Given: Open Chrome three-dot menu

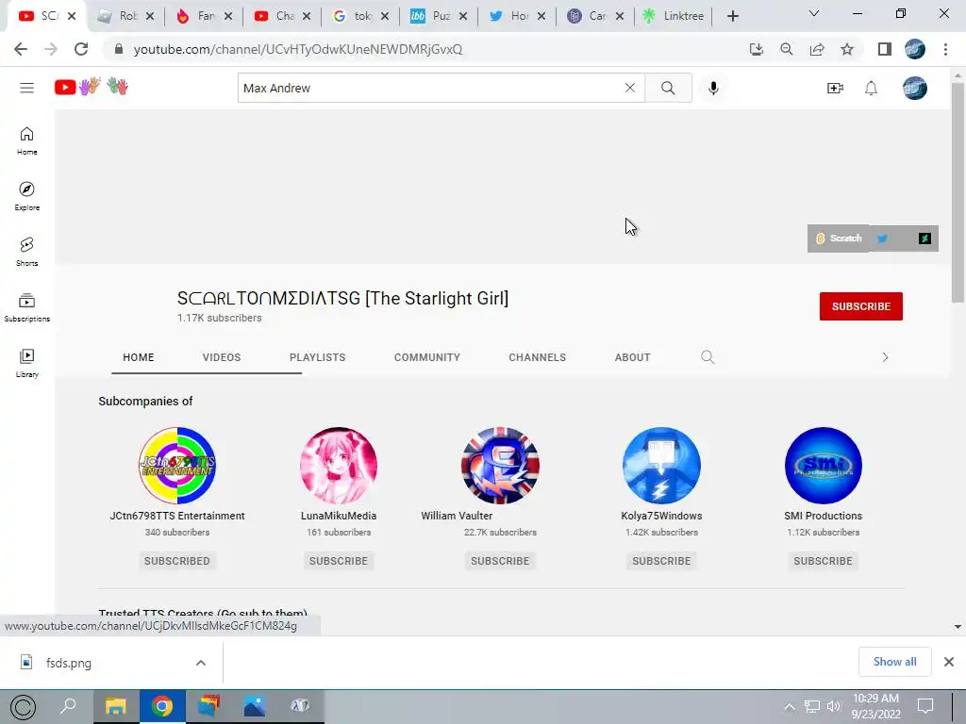Looking at the screenshot, I should 945,49.
